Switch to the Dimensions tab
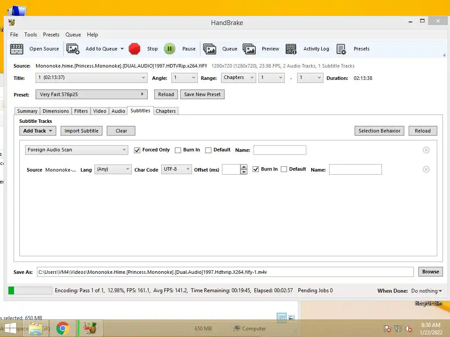The width and height of the screenshot is (450, 337). pos(56,111)
